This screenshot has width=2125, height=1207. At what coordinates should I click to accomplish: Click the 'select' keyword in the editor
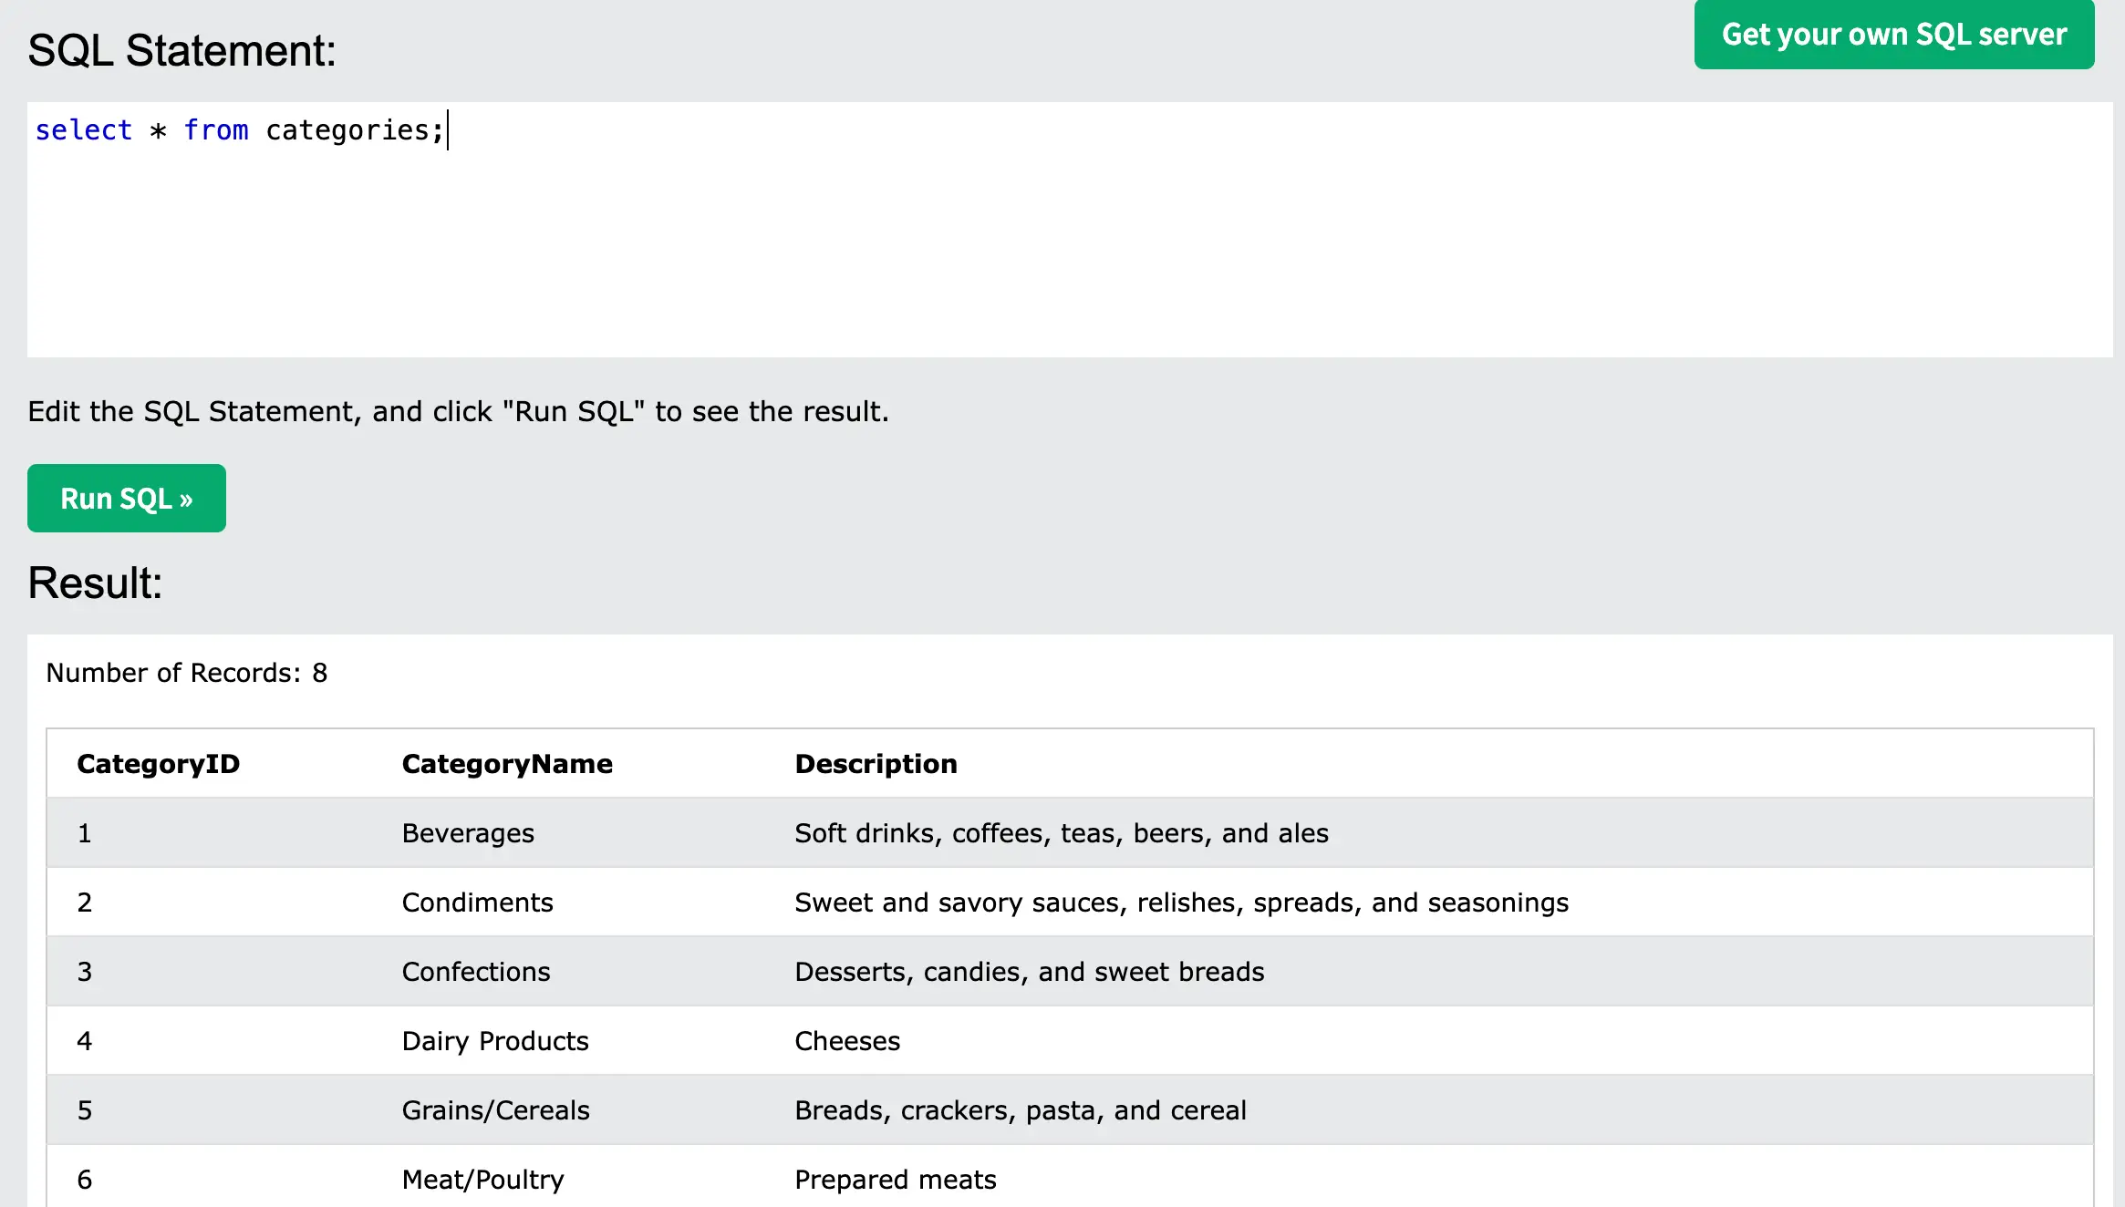point(83,130)
